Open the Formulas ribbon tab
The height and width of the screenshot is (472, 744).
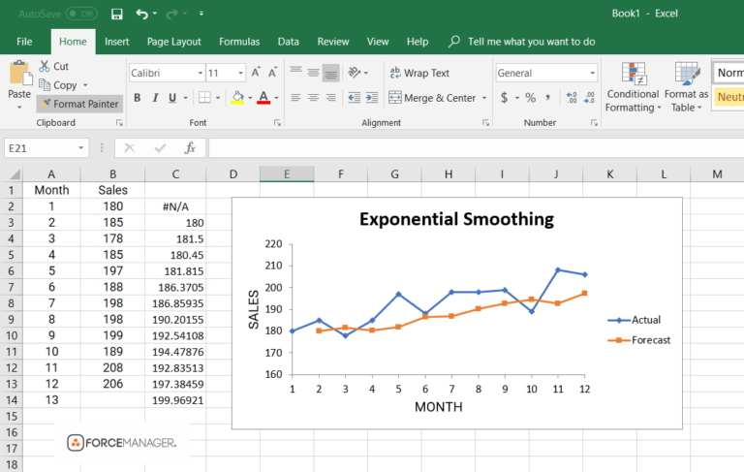(239, 42)
